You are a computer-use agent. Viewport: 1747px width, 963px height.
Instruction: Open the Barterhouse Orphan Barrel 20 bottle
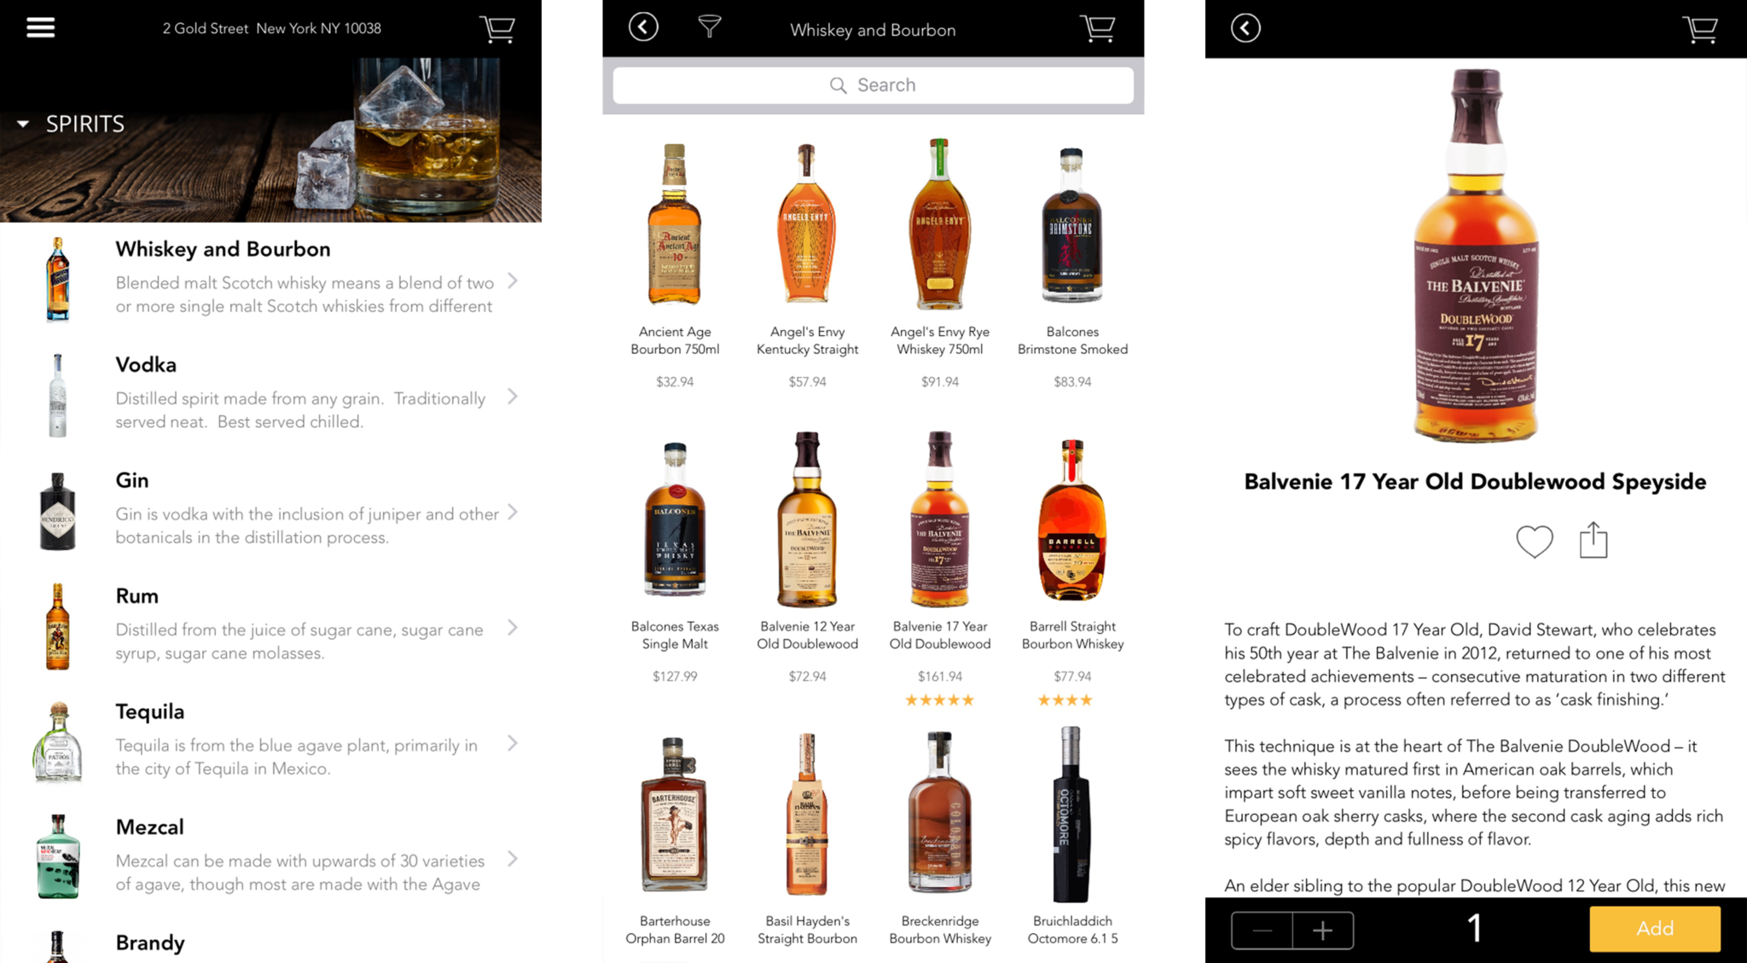tap(674, 815)
